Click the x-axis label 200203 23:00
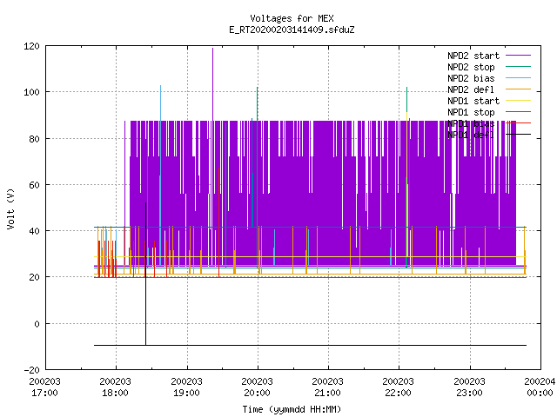Viewport: 557px width, 417px height. pyautogui.click(x=470, y=387)
